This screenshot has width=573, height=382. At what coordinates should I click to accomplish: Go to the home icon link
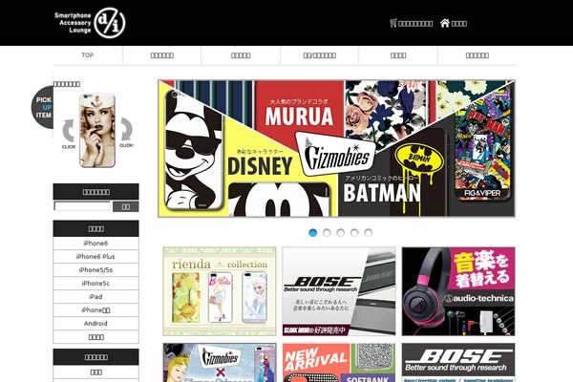[x=454, y=23]
